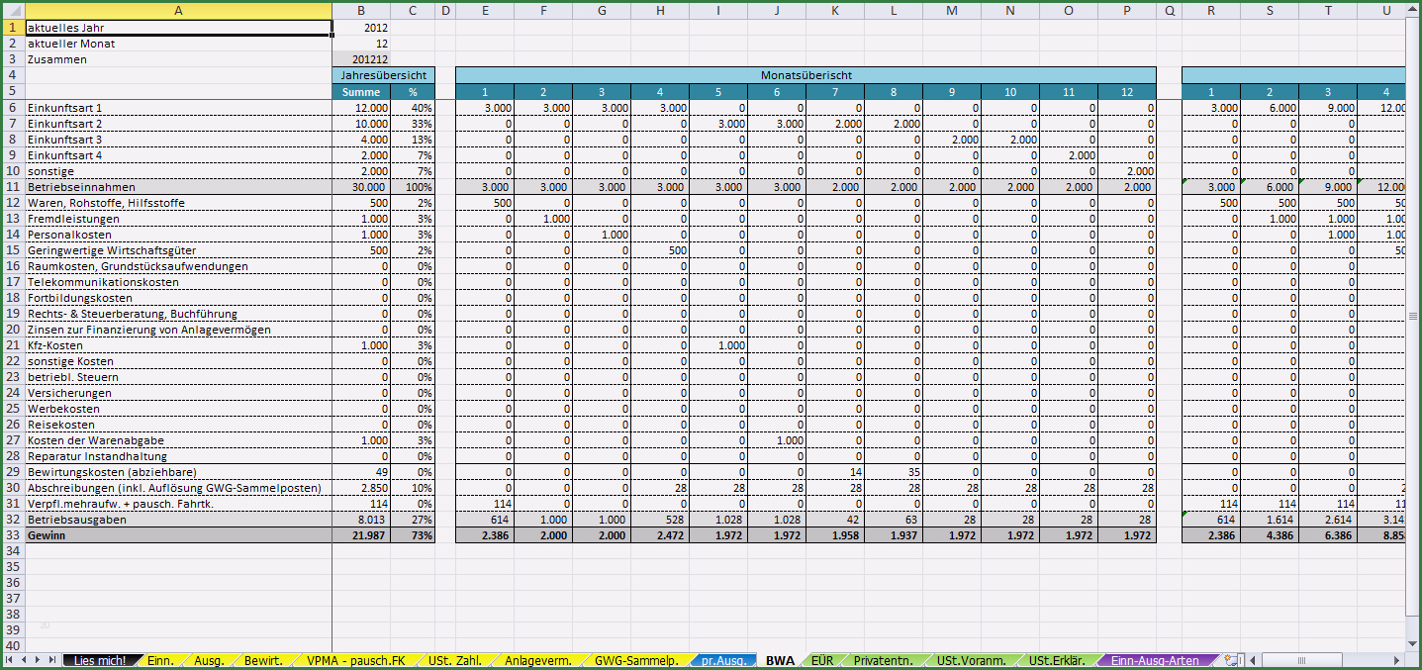Click the aktuelles Jahr value cell 2012
The height and width of the screenshot is (670, 1422).
[361, 28]
